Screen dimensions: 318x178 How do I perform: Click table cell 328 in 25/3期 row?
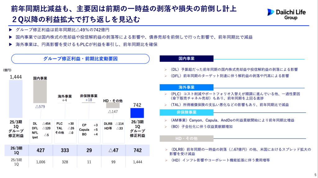tap(65, 162)
